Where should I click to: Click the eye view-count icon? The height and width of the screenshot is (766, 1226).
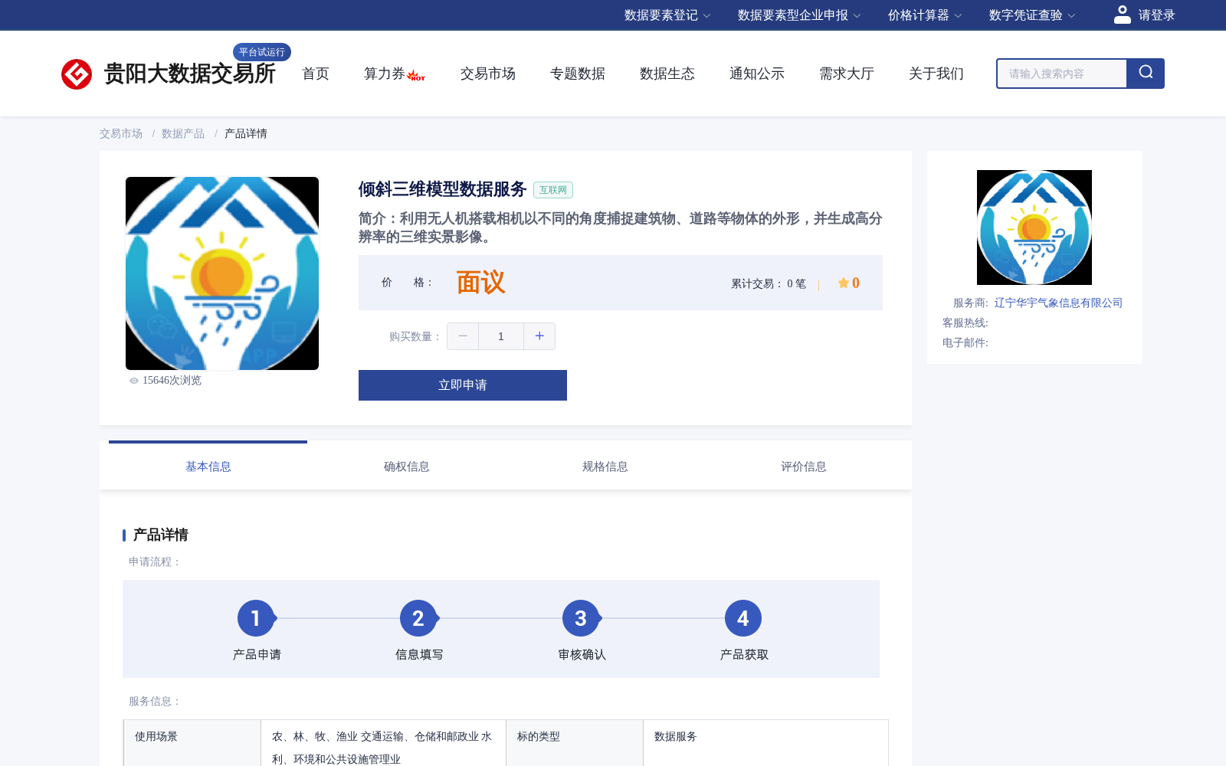click(x=134, y=381)
